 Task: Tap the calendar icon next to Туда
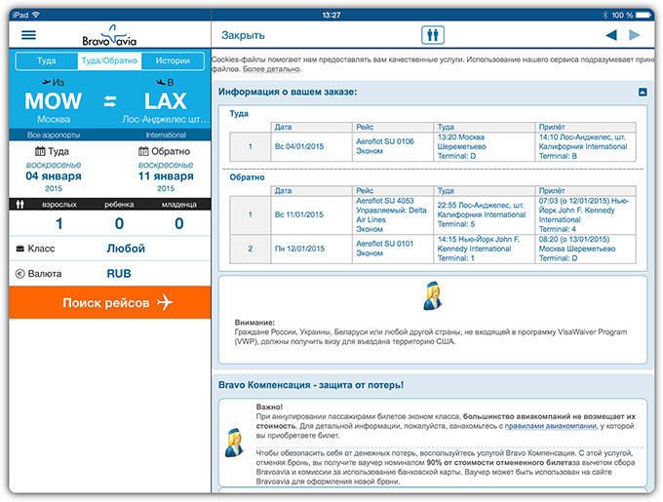coord(40,151)
